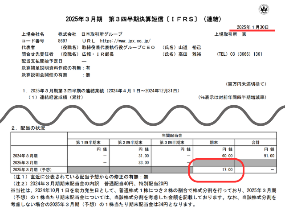Click subheading (1) 連結経営成績(累計)
Screen dimensions: 285x214
click(x=55, y=97)
